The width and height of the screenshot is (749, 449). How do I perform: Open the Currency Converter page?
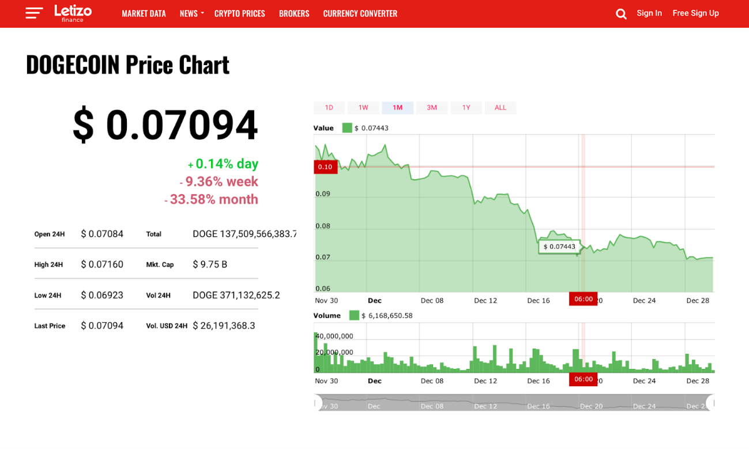pos(360,13)
